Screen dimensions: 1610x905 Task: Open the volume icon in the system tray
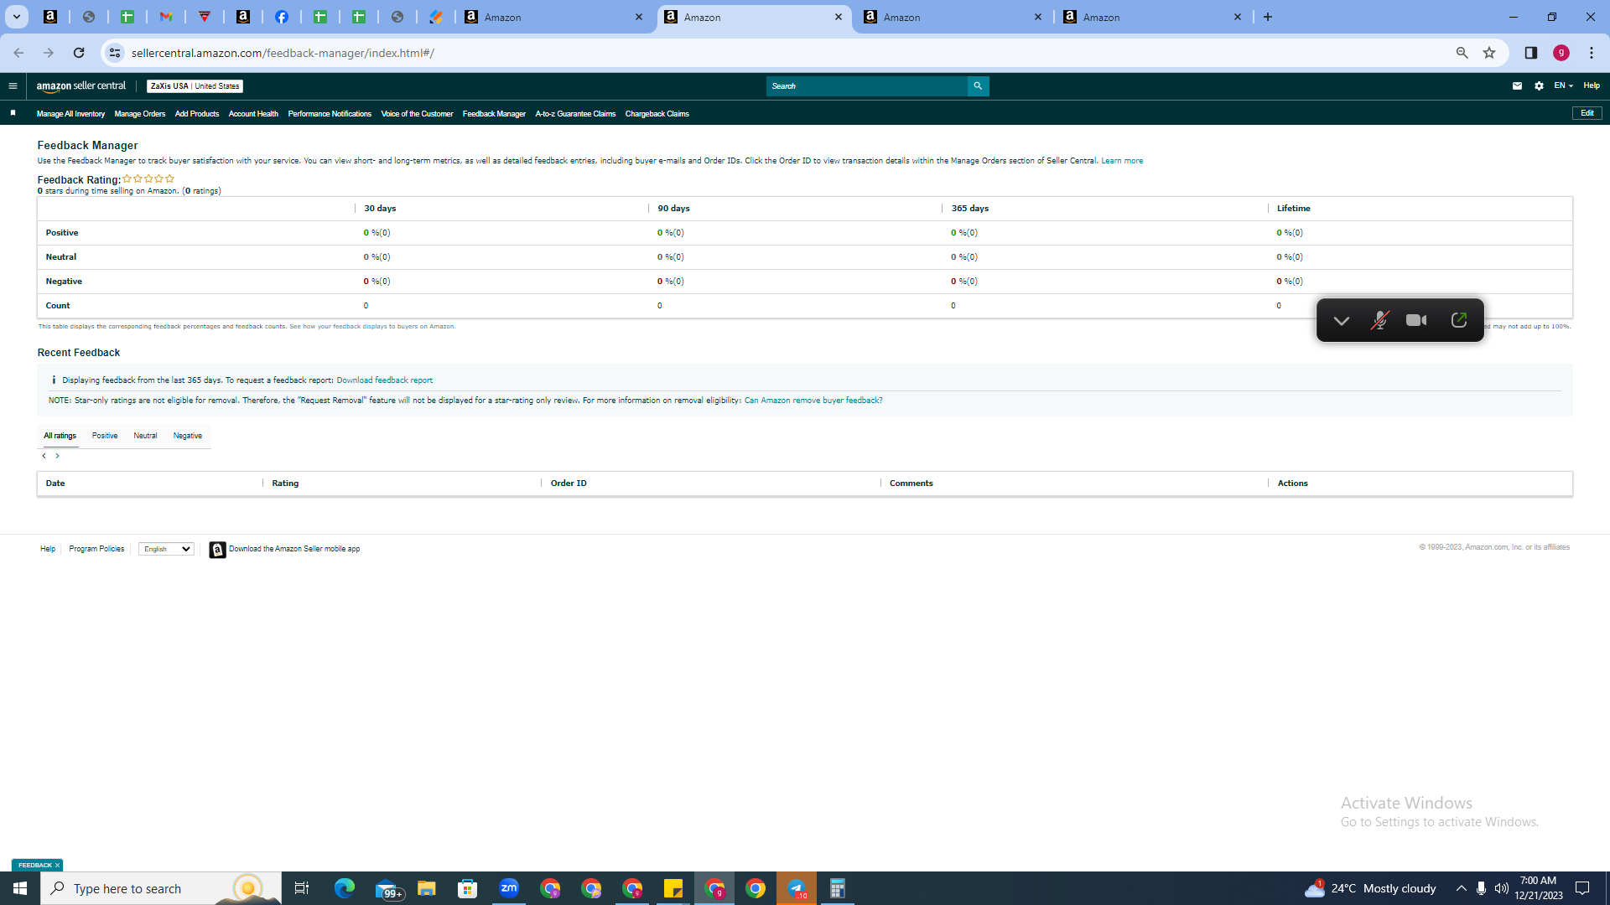point(1502,888)
